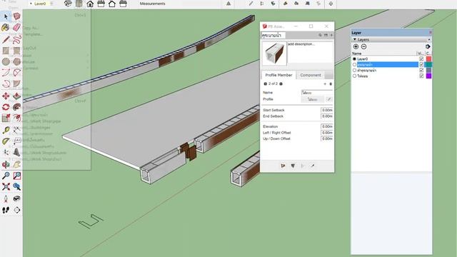Viewport: 457px width, 257px height.
Task: Choose the Circle tool
Action: 6,62
